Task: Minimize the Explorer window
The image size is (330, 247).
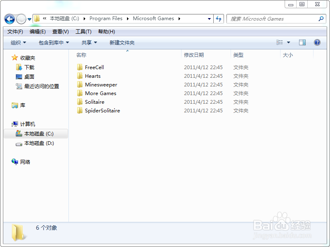Action: [x=291, y=5]
